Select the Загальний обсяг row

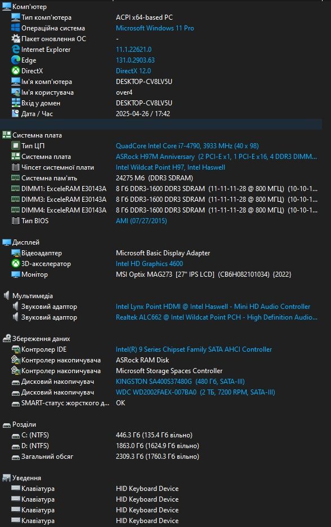pos(161,457)
